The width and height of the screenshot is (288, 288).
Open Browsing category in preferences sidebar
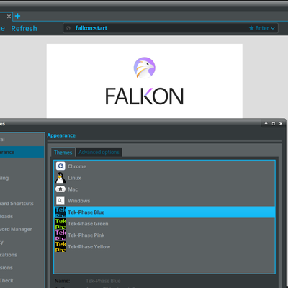pos(22,178)
